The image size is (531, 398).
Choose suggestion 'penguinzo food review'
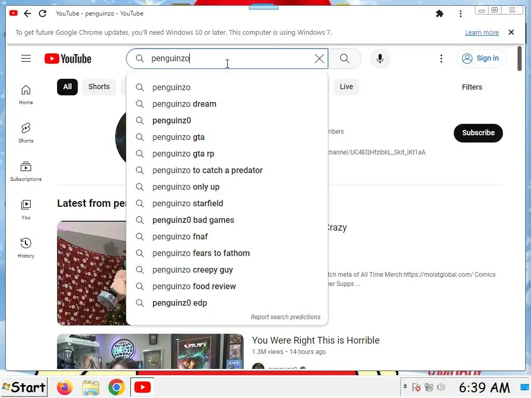pyautogui.click(x=227, y=286)
